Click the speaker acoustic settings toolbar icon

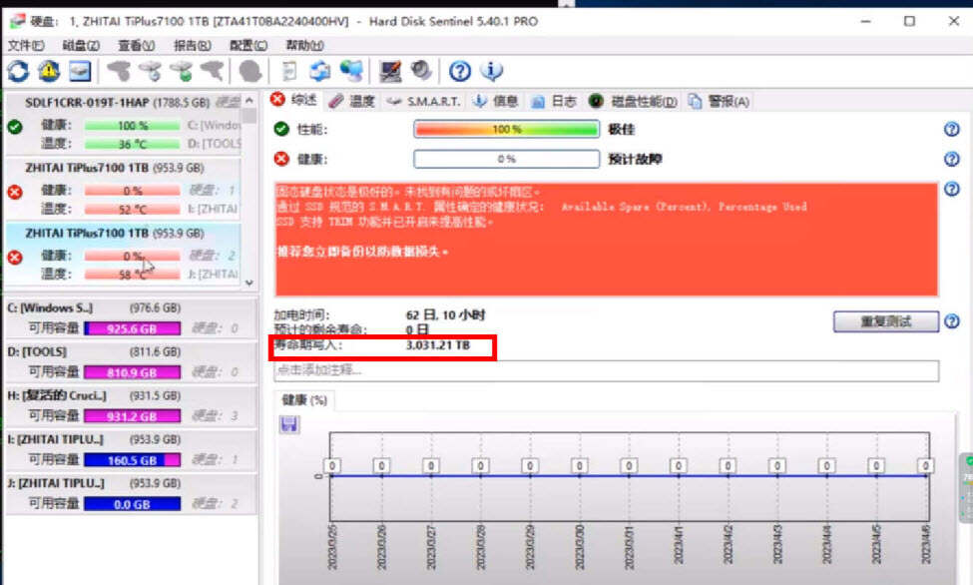[420, 71]
